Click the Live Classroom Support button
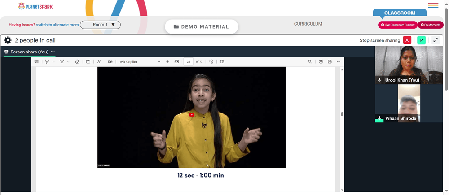The height and width of the screenshot is (195, 449). click(398, 25)
